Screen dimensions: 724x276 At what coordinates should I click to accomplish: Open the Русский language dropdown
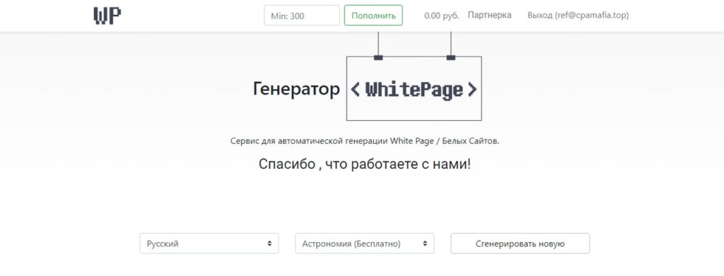coord(209,244)
